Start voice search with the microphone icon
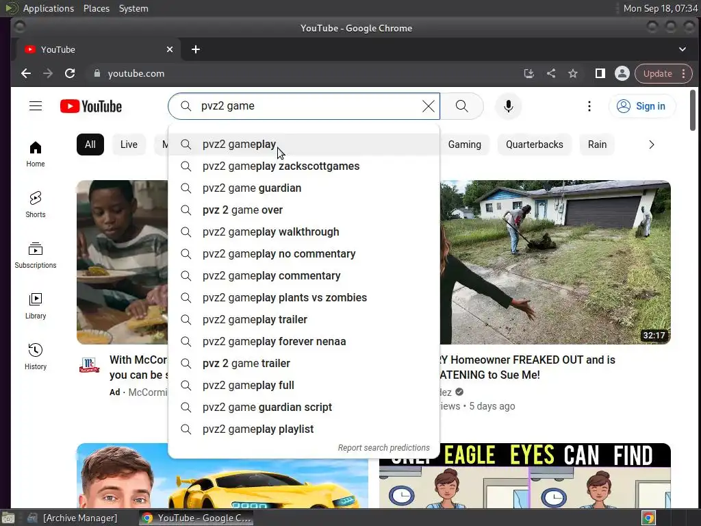 [509, 106]
